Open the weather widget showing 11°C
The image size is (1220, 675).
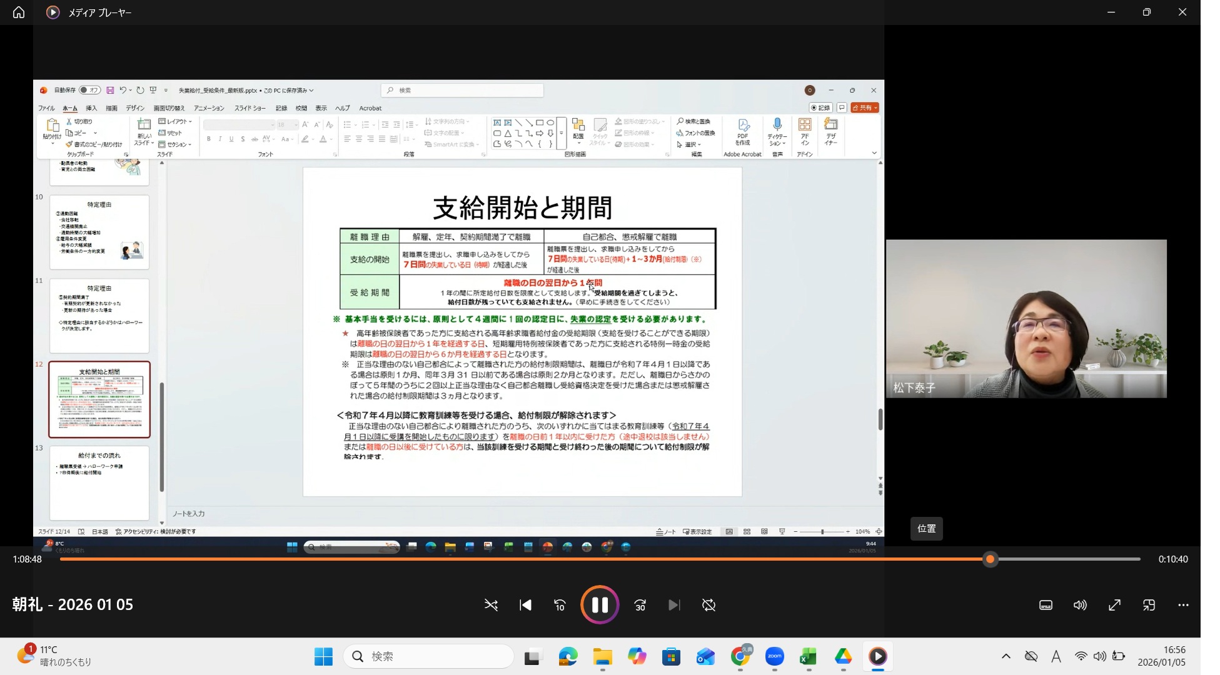point(53,656)
